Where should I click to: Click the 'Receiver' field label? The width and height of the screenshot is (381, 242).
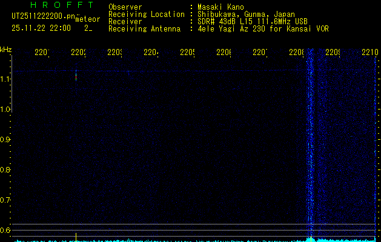coord(125,22)
